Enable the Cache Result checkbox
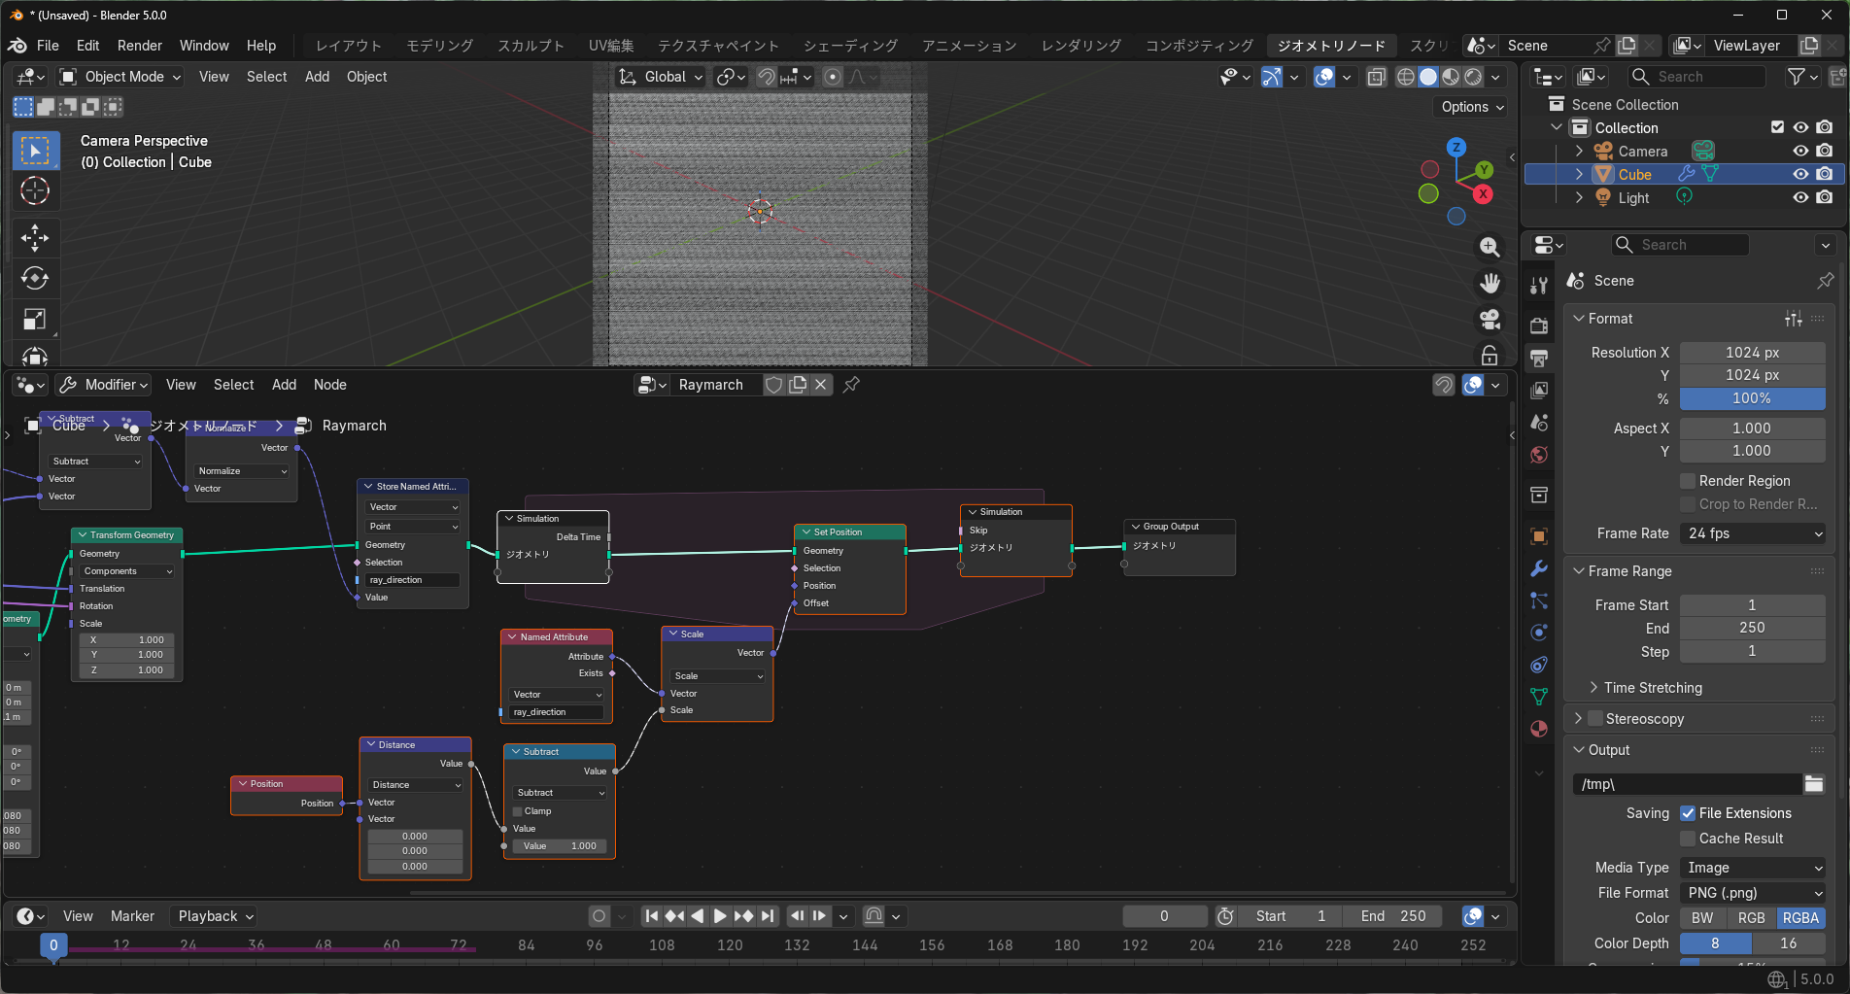The width and height of the screenshot is (1850, 994). pos(1688,839)
